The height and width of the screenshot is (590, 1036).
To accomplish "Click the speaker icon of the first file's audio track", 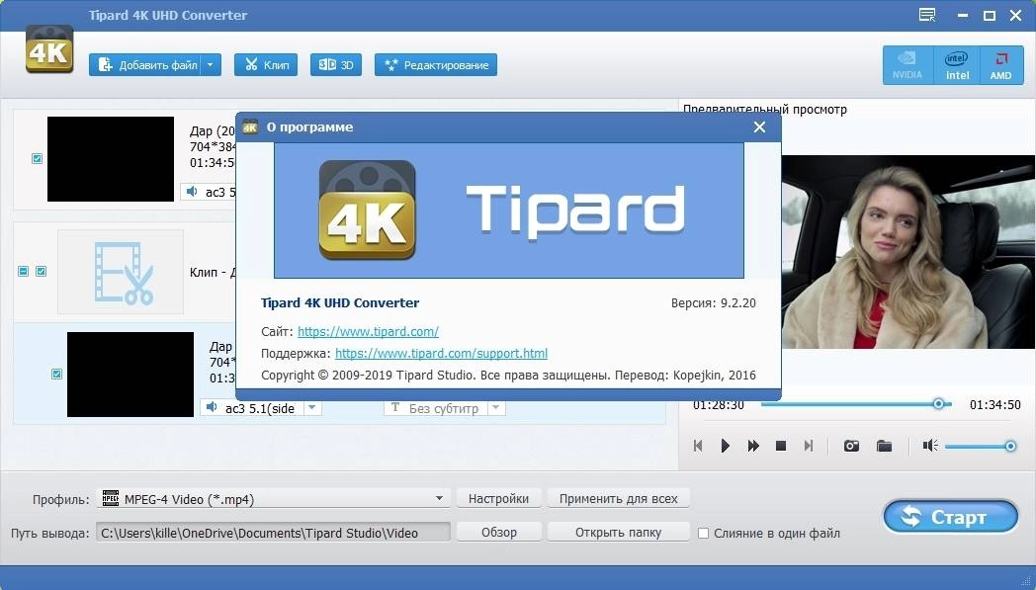I will point(192,192).
